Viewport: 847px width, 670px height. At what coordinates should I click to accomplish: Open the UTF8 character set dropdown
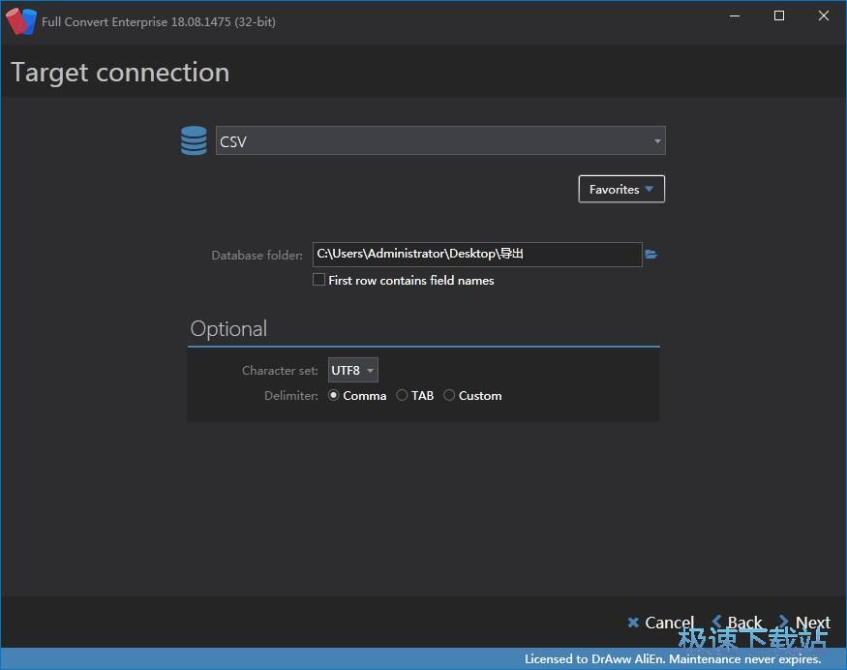(352, 370)
